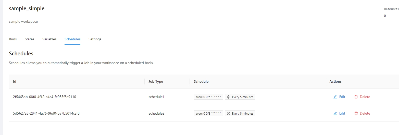This screenshot has height=135, width=399.
Task: Click the Id column header
Action: (x=15, y=82)
